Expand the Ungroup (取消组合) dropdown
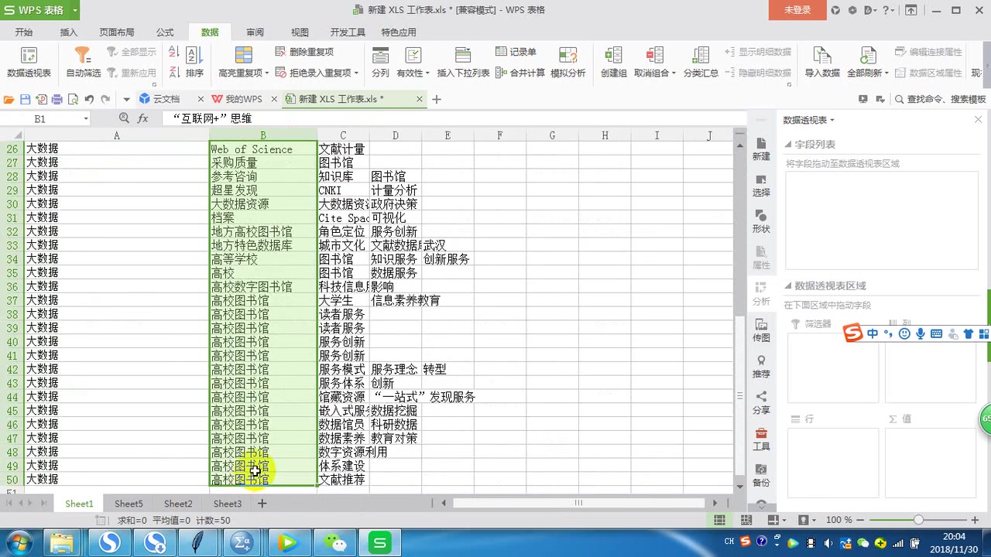 coord(674,73)
